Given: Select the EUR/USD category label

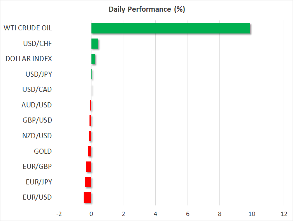Looking at the screenshot, I should tap(37, 197).
